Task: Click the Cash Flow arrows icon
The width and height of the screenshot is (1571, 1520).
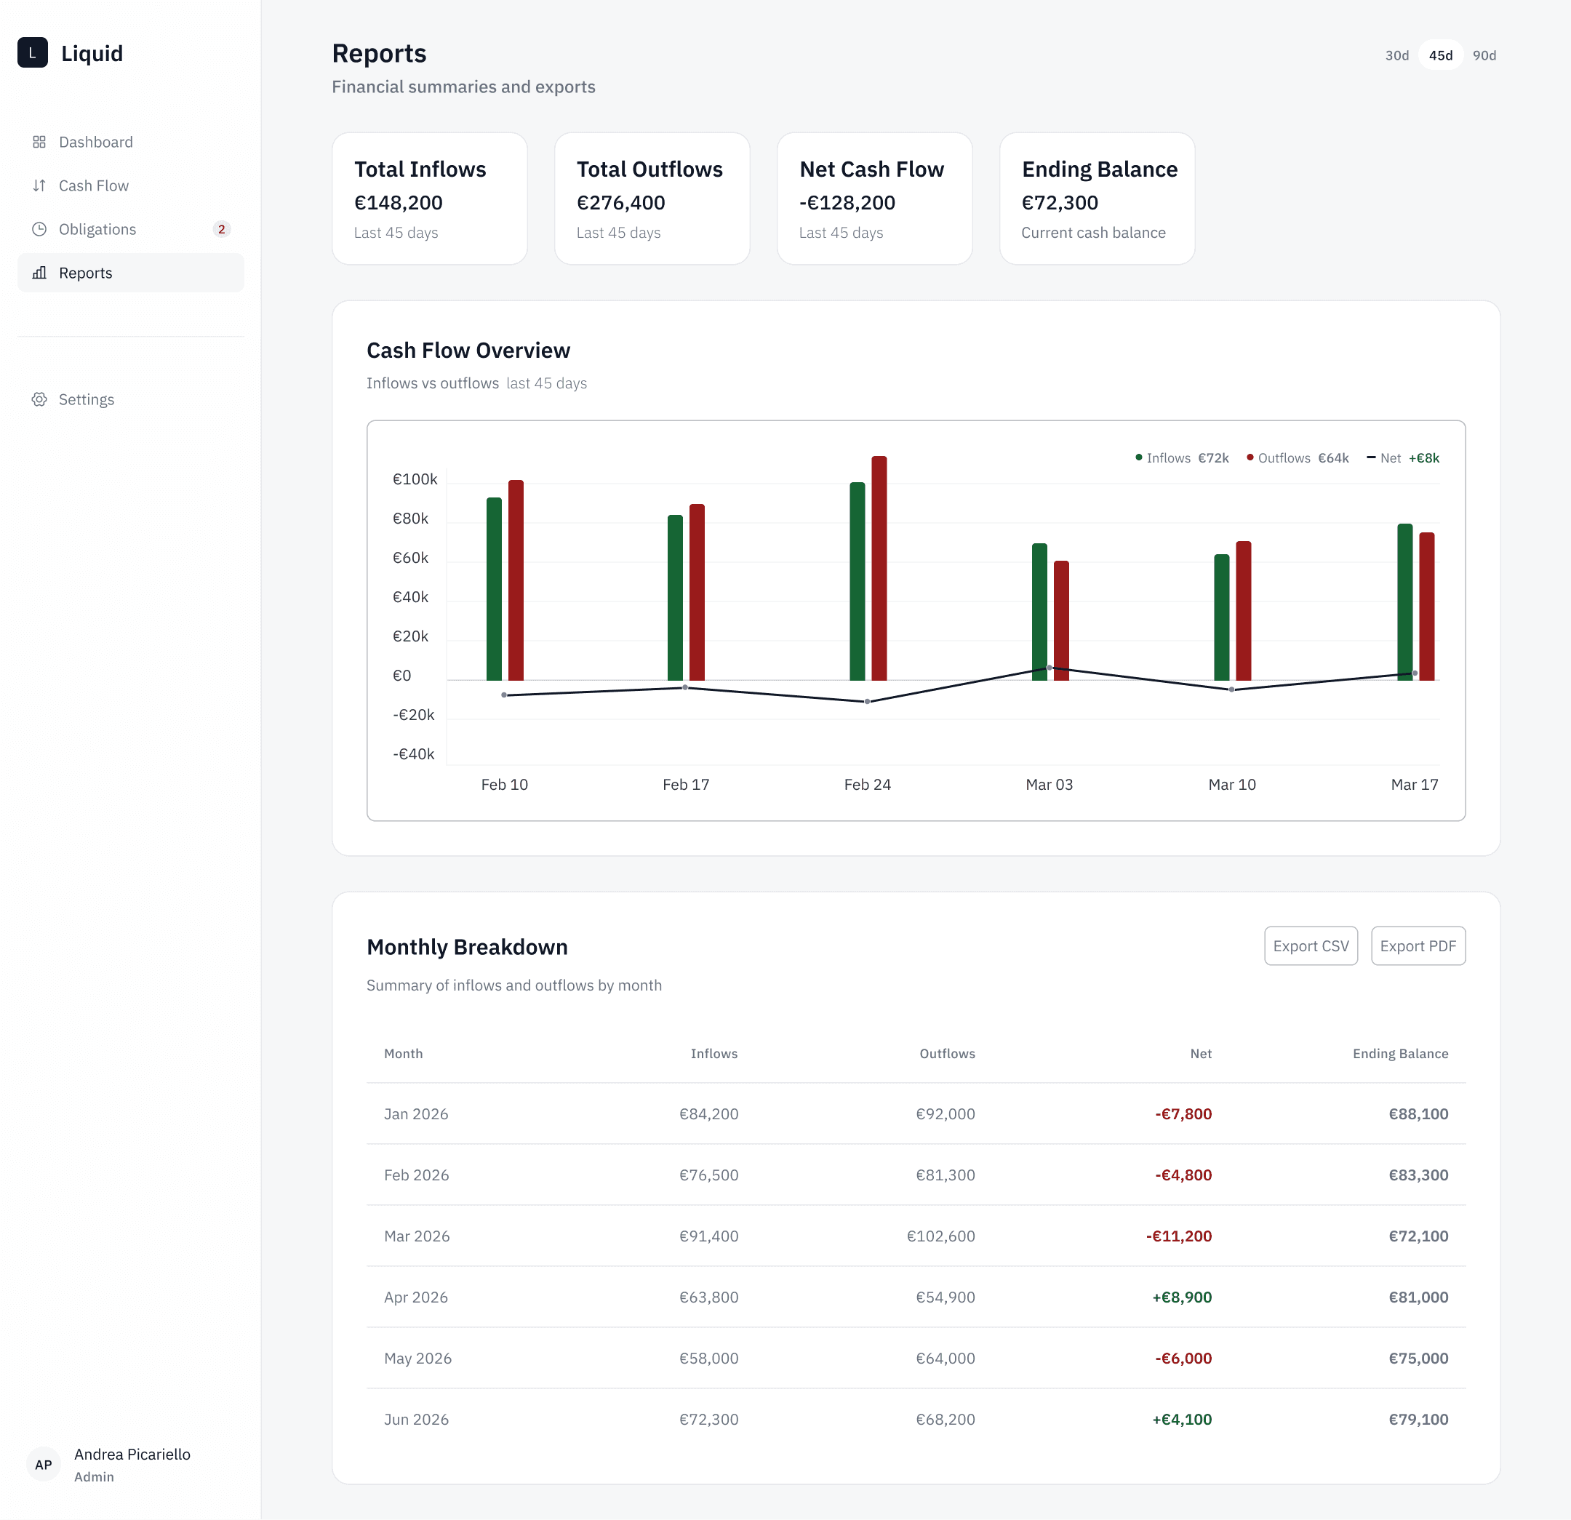Action: tap(39, 185)
